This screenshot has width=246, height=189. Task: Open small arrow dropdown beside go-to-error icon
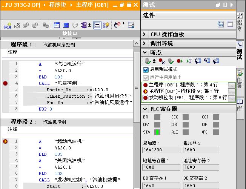pyautogui.click(x=124, y=23)
